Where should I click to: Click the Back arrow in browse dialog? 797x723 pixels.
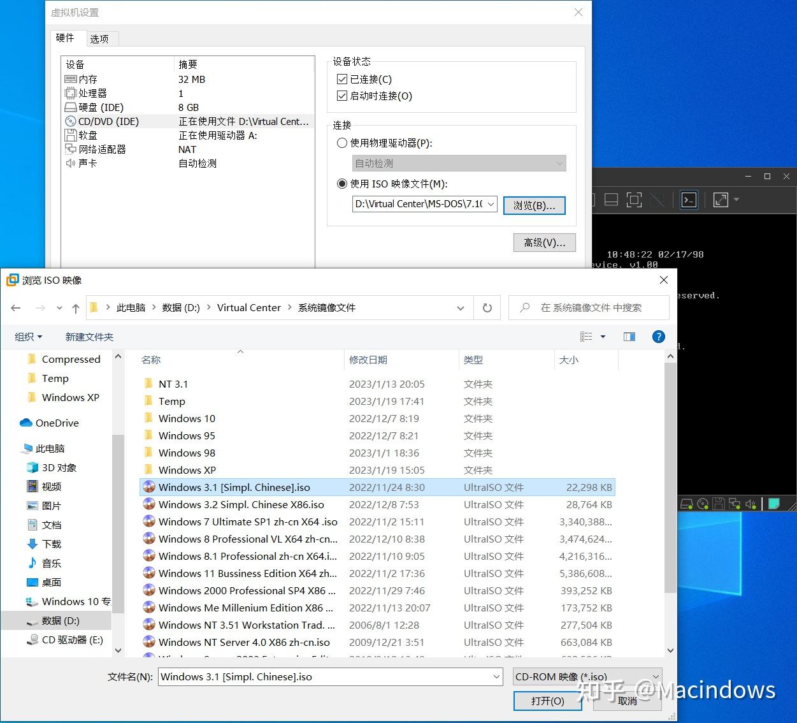pyautogui.click(x=16, y=308)
